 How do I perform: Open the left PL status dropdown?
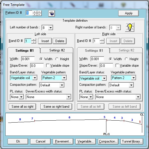coord(17,97)
